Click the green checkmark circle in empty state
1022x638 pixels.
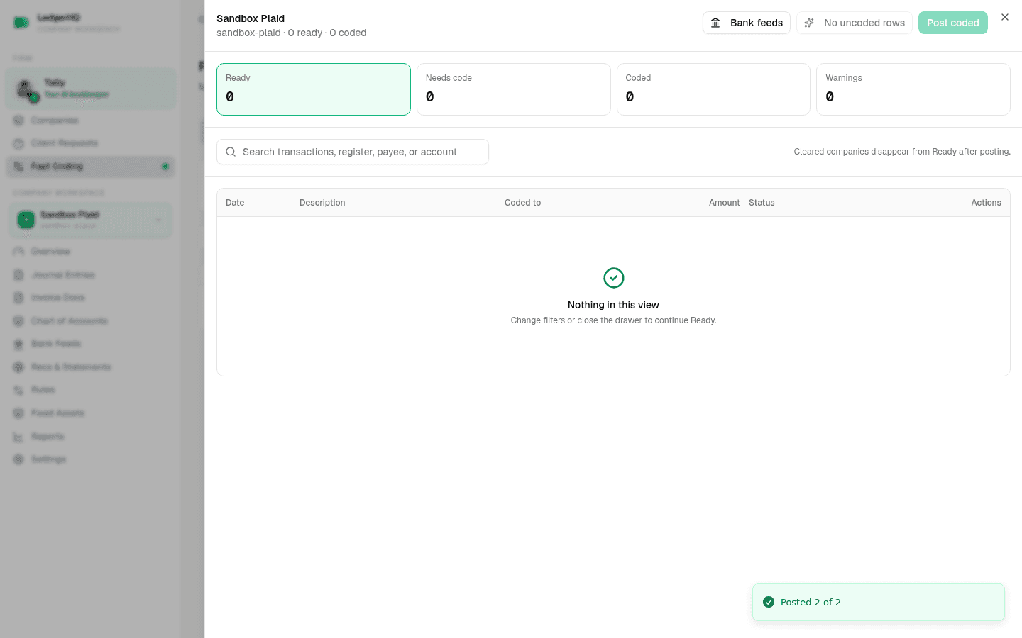point(614,278)
